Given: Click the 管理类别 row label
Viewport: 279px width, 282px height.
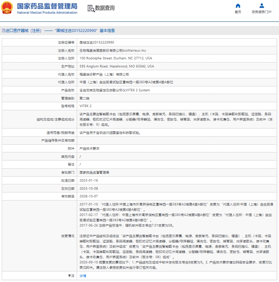Looking at the screenshot, I should 68,98.
